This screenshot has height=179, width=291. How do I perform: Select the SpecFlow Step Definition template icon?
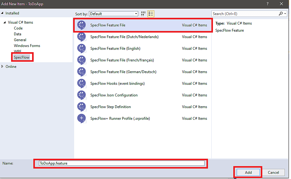pos(82,107)
